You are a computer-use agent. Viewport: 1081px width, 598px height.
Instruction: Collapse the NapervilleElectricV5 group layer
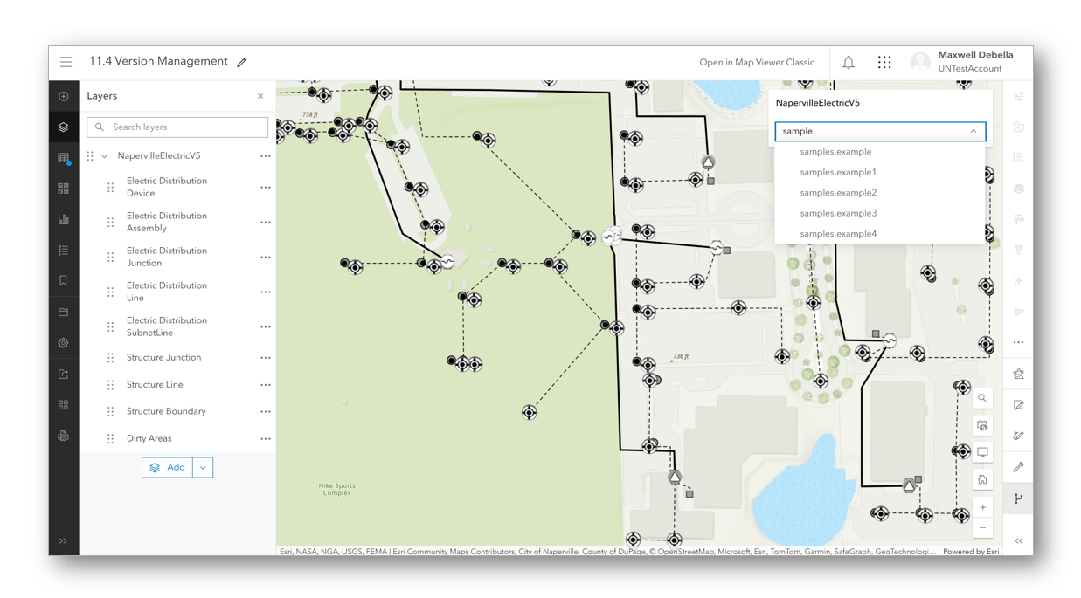[105, 156]
